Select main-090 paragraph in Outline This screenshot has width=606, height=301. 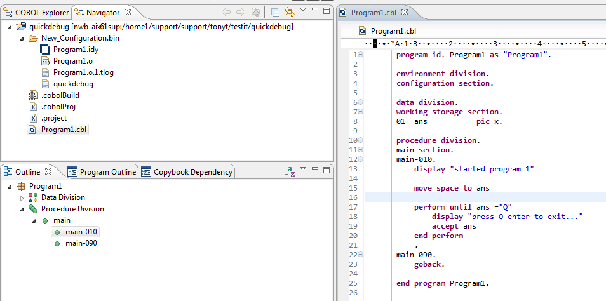81,243
